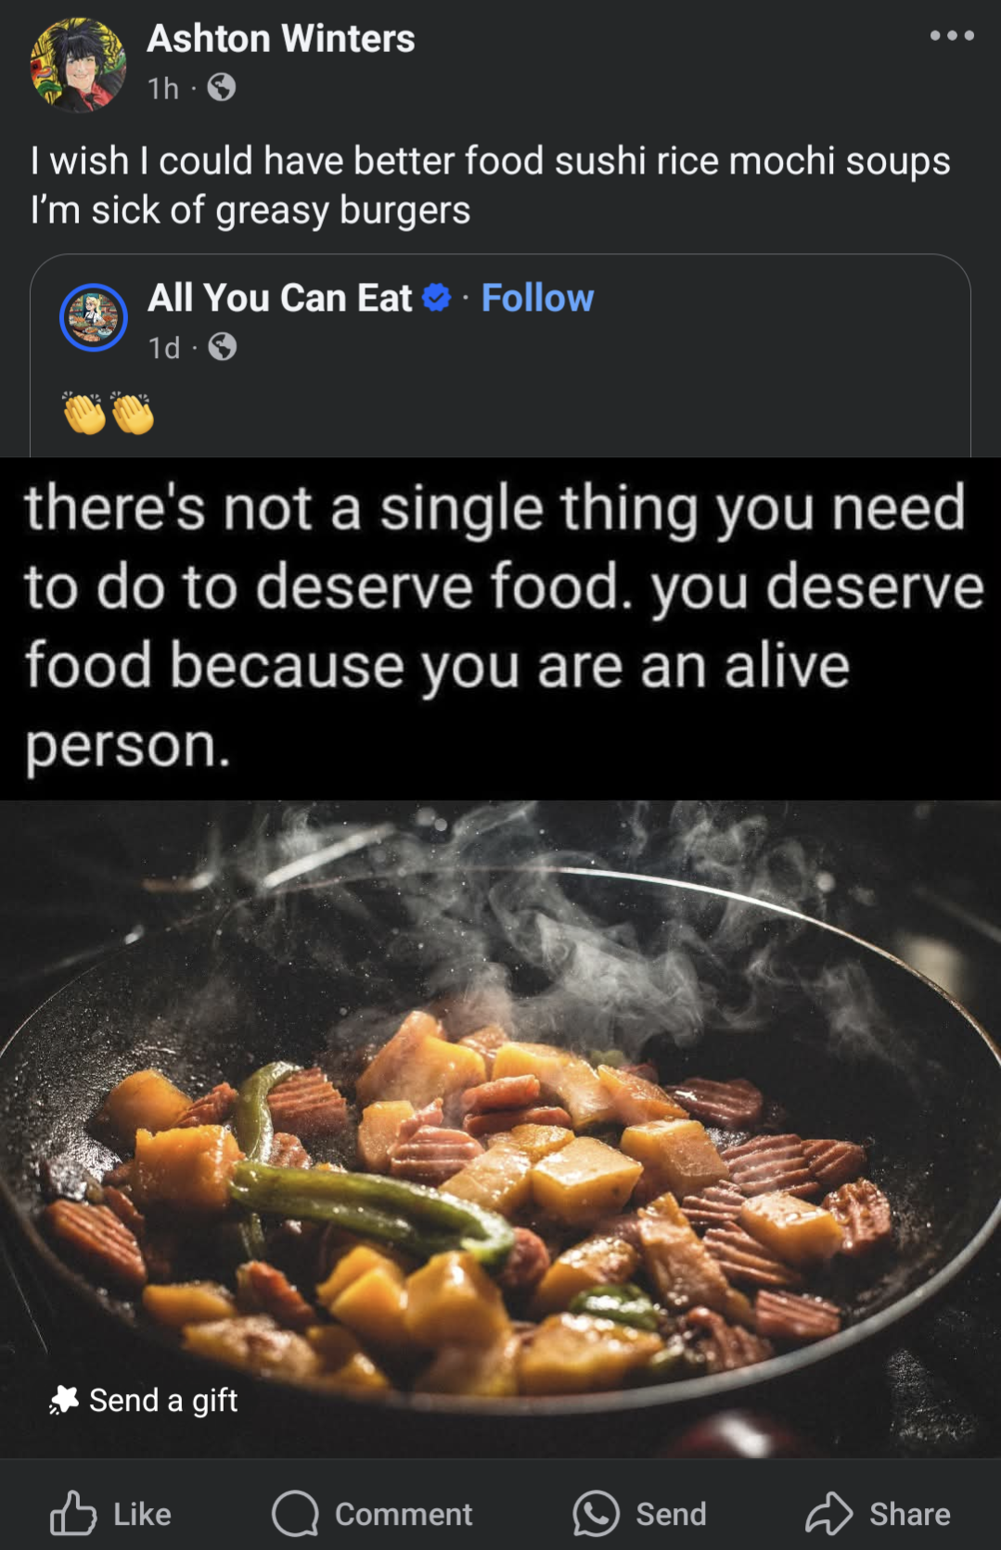Click the Send a gift label
Viewport: 1001px width, 1550px height.
click(163, 1400)
